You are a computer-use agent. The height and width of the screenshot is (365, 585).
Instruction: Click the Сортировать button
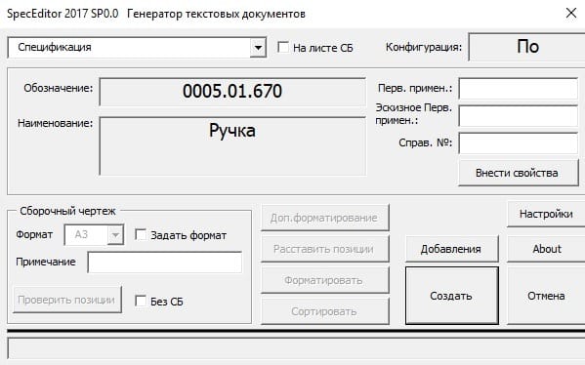tap(324, 311)
